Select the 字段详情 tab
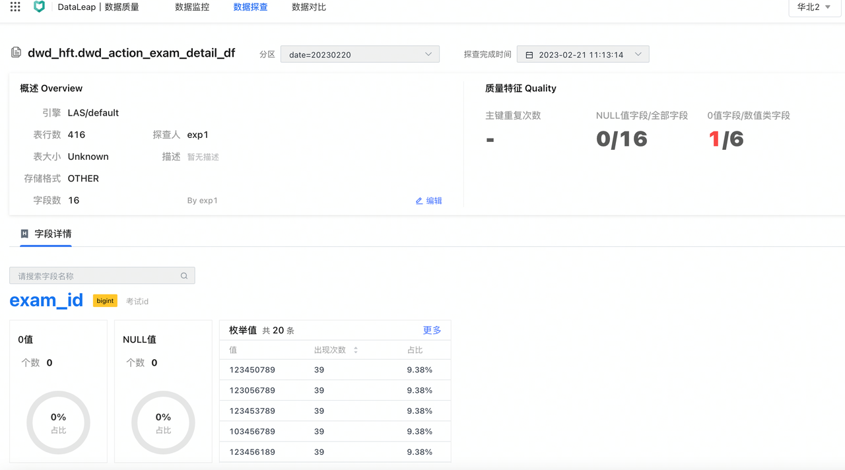This screenshot has width=845, height=470. click(x=46, y=234)
